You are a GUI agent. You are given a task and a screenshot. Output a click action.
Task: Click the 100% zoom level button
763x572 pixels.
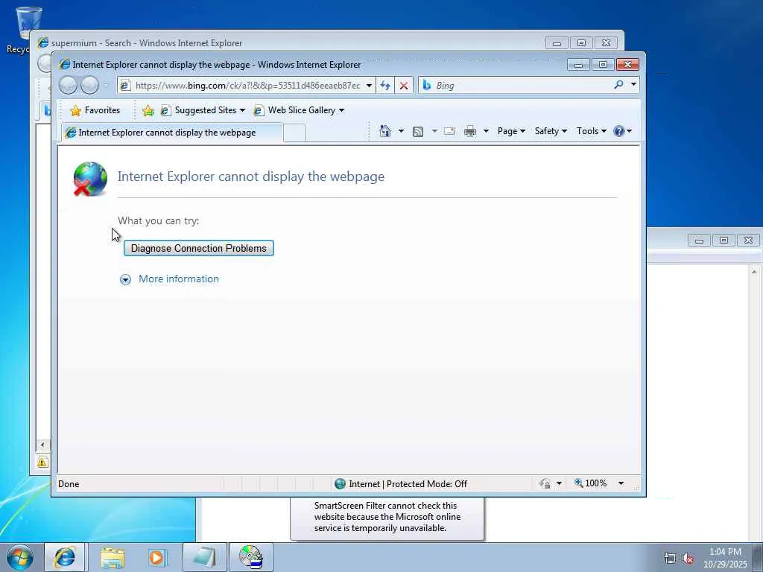click(x=591, y=483)
